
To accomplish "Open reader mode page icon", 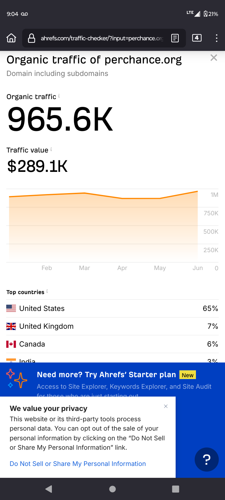I will (x=175, y=38).
